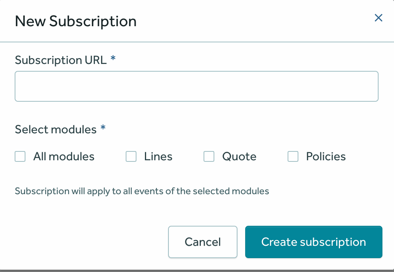Click the Select modules heading
The image size is (394, 272).
tap(56, 129)
